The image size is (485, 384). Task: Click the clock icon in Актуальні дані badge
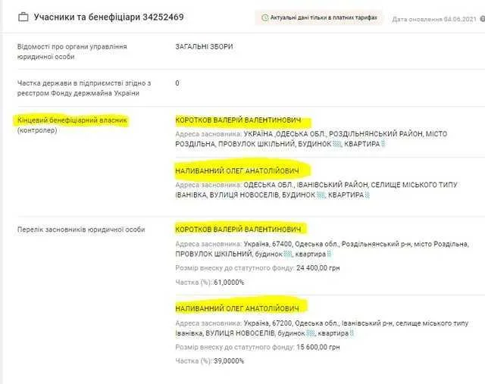[x=264, y=18]
